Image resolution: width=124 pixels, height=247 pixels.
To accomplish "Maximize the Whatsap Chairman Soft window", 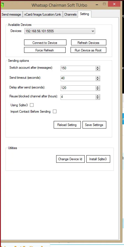I will [104, 4].
